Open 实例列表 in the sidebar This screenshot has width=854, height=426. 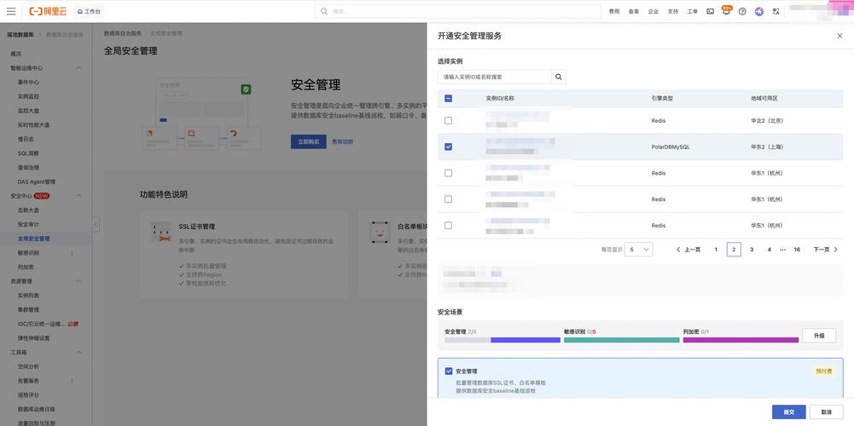(28, 296)
